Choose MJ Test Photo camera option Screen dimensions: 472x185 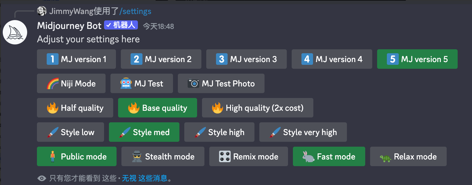pos(221,83)
